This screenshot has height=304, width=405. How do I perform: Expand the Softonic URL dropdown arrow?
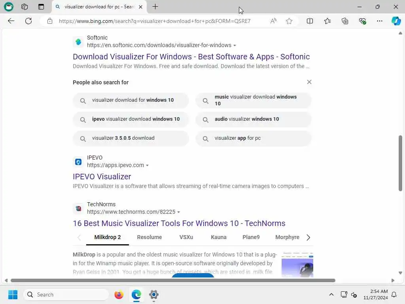click(x=235, y=46)
